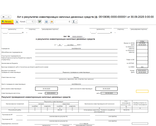Select inventory list number 0000-000001 cell
156x126 pixels.
(x=51, y=93)
